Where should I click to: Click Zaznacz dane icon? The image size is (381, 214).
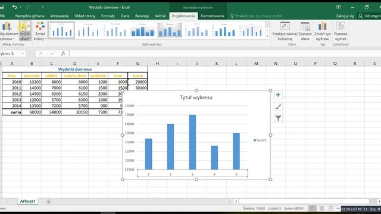click(305, 31)
